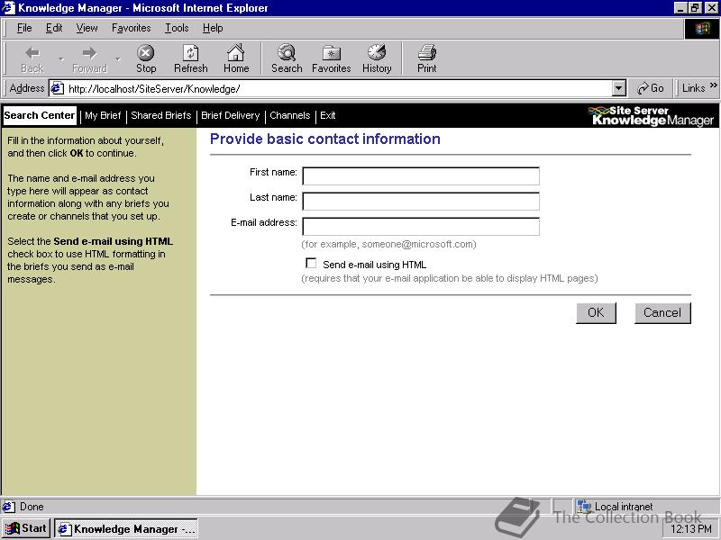Open the Help menu
The height and width of the screenshot is (540, 721).
coord(213,28)
